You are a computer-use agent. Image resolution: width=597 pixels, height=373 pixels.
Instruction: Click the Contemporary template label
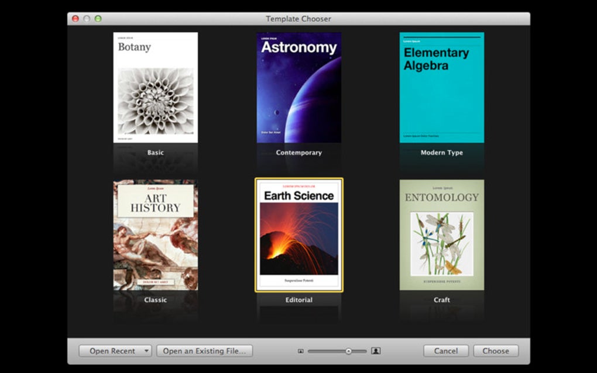click(299, 153)
